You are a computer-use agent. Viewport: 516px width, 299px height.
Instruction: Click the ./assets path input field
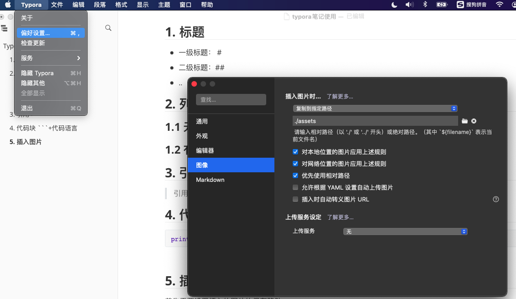[375, 121]
